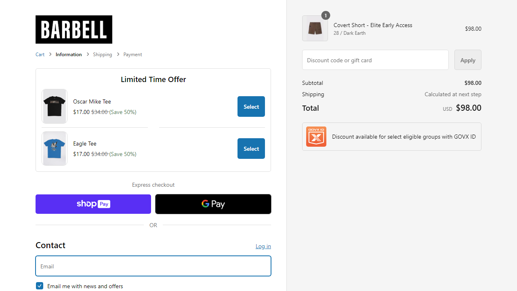Select the Eagle Tee offer
The width and height of the screenshot is (517, 291).
pos(251,148)
